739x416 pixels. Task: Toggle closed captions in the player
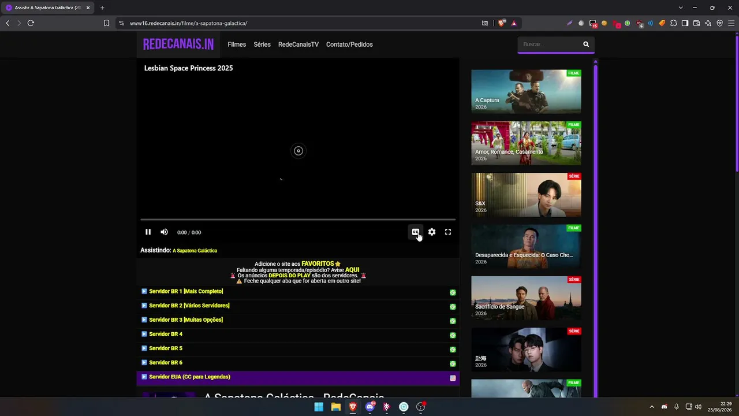point(415,232)
